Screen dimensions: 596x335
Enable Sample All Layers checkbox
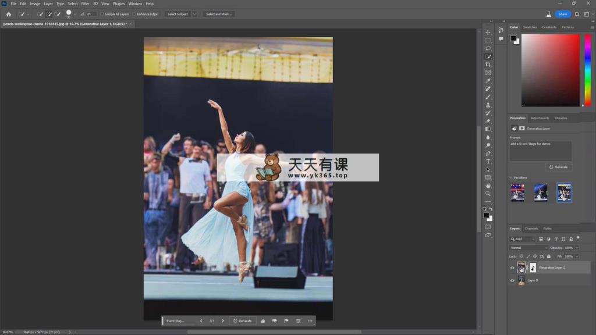102,14
